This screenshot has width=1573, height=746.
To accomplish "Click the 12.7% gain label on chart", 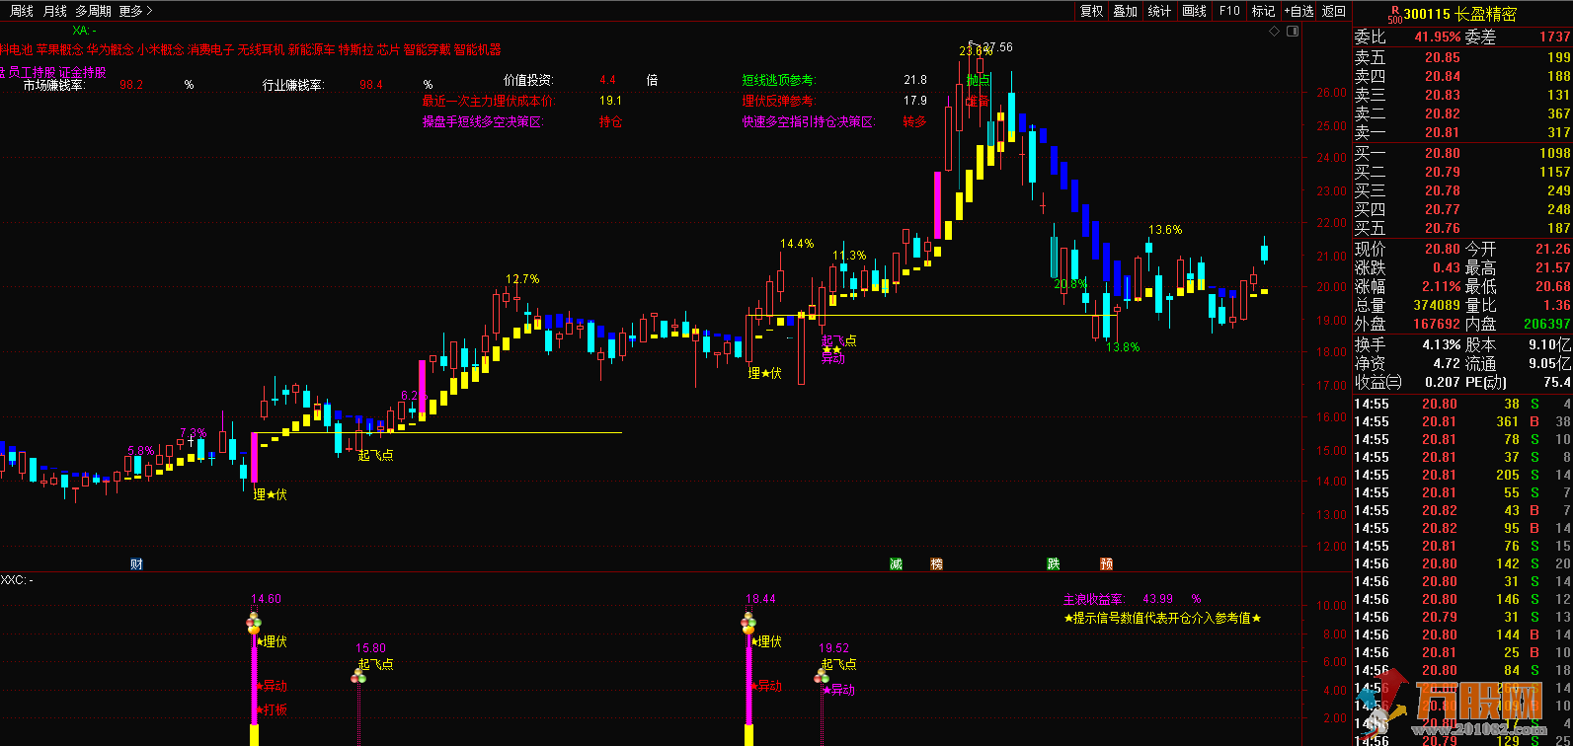I will [x=522, y=279].
